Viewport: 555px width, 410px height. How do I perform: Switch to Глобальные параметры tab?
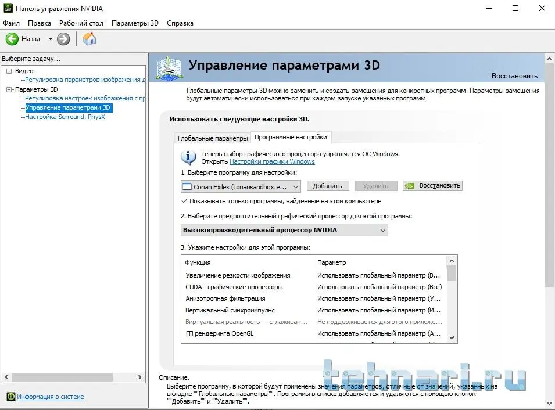pos(212,138)
